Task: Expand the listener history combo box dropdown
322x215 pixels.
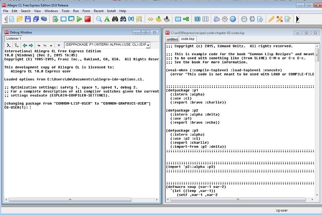Action: pos(148,45)
